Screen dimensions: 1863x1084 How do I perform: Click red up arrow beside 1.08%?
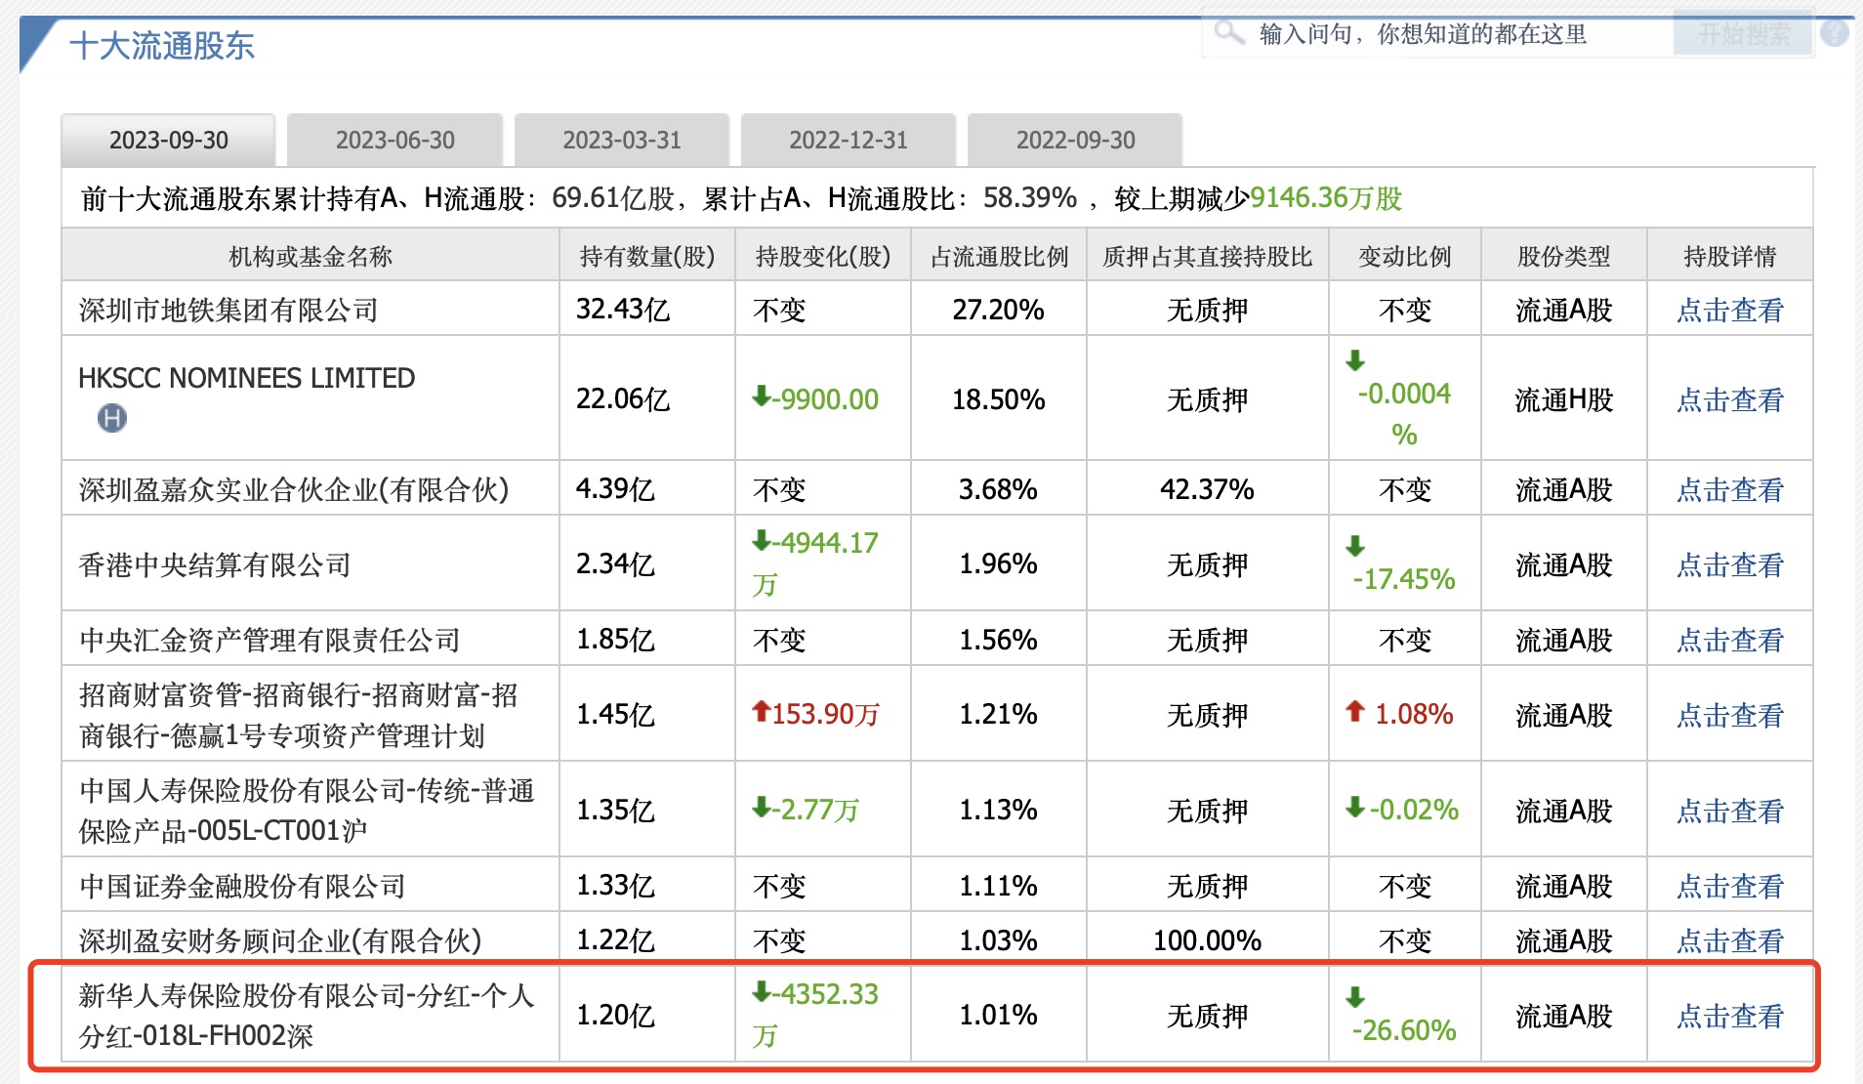coord(1354,712)
